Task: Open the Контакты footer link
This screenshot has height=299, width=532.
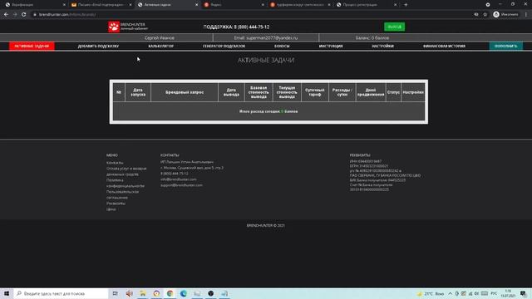Action: 115,163
